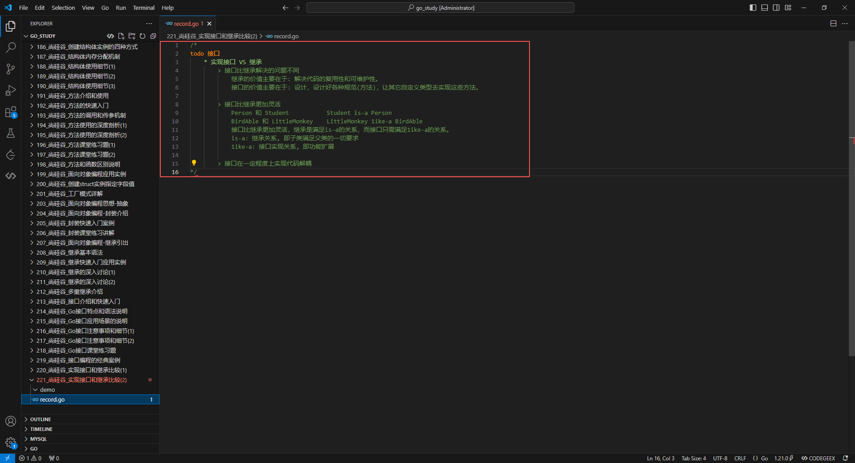
Task: Open the Edit menu
Action: pyautogui.click(x=40, y=8)
